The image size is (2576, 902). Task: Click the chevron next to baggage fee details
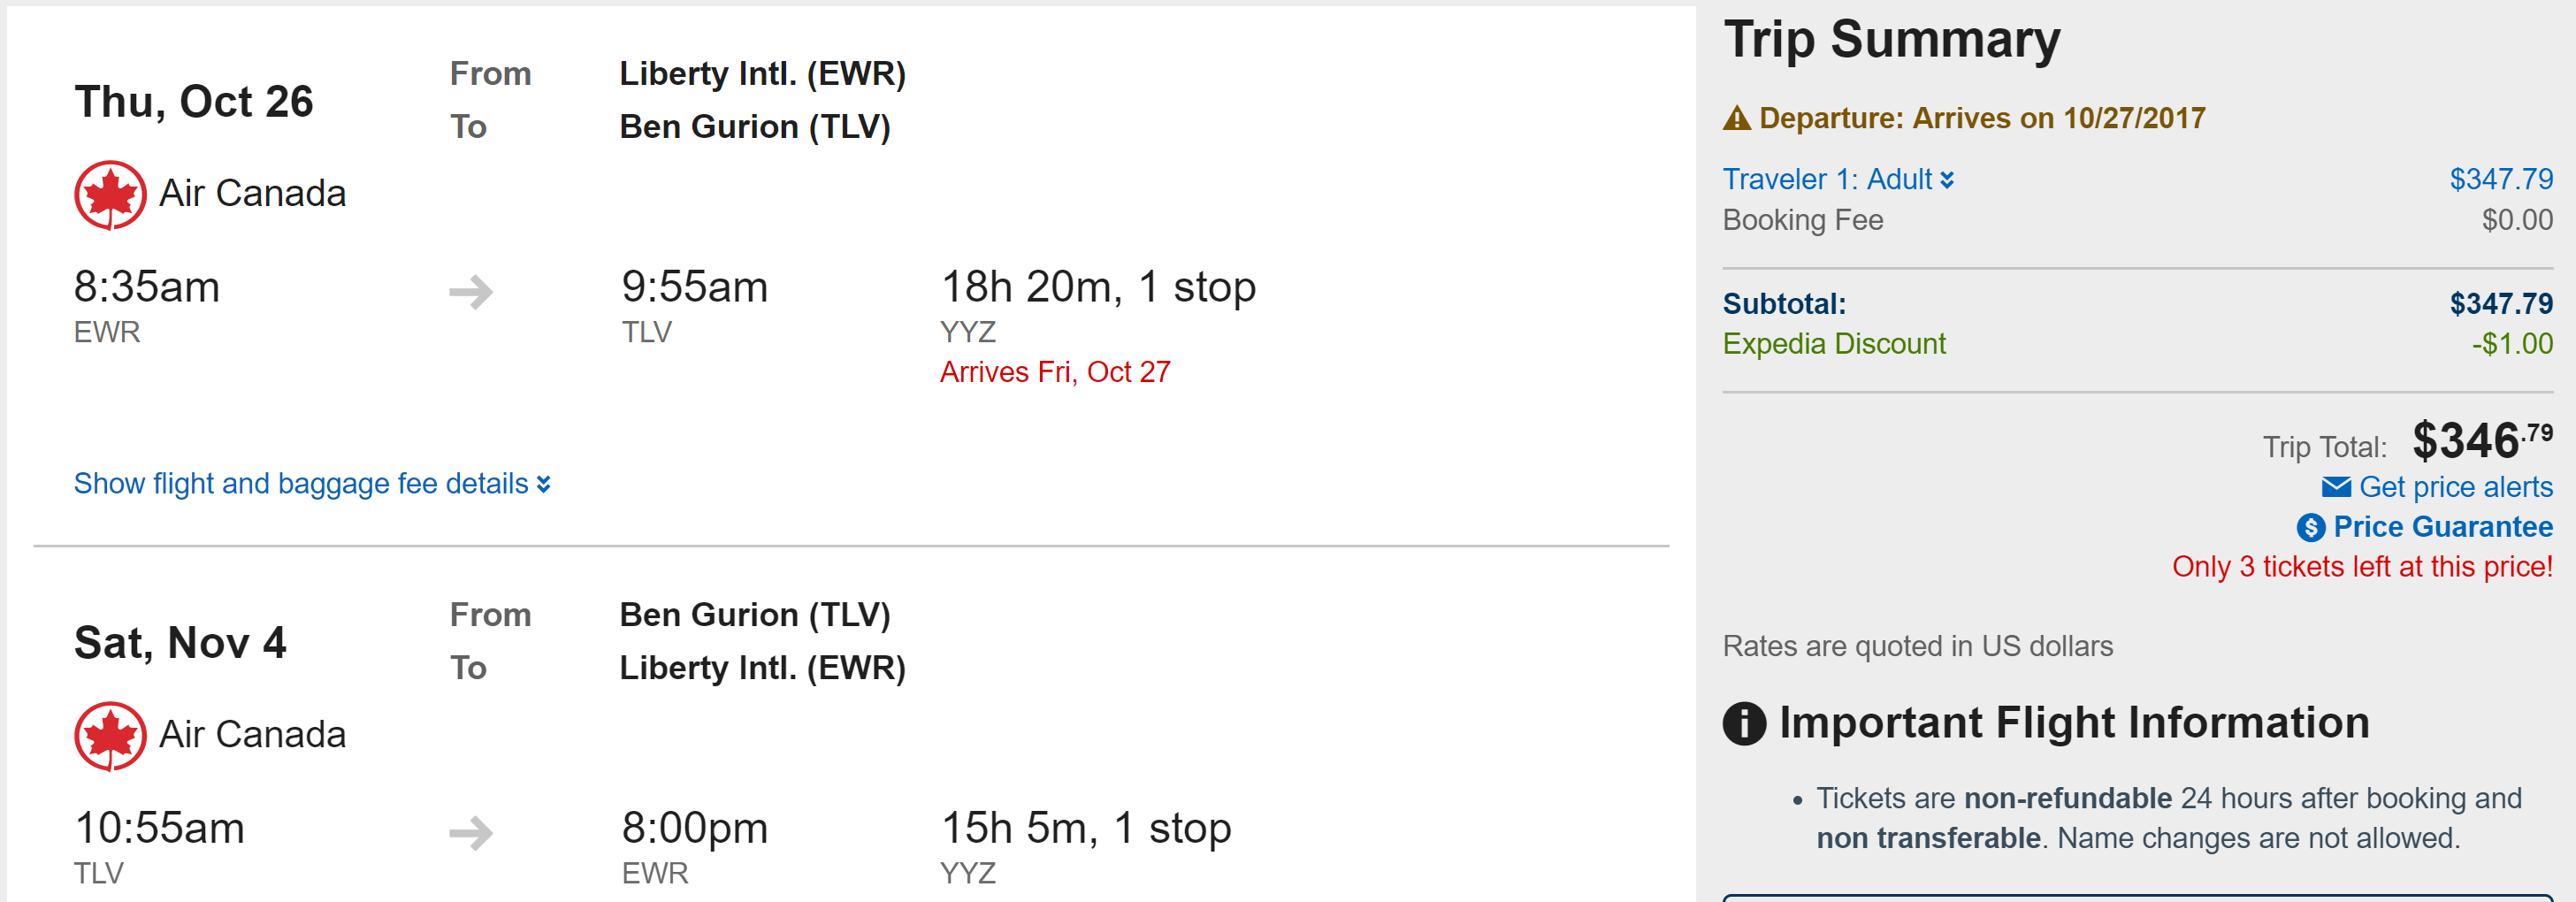(x=544, y=485)
